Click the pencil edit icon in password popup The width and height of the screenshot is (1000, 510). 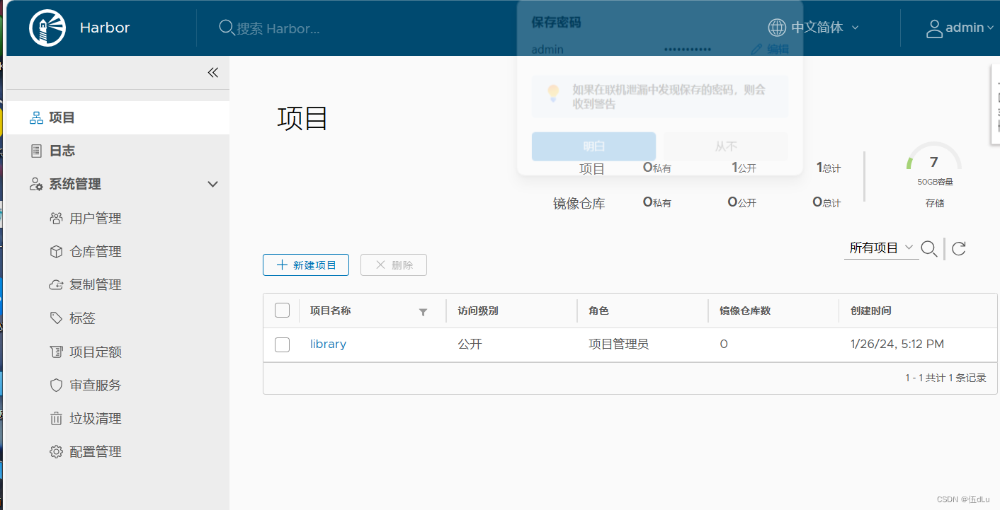[756, 49]
